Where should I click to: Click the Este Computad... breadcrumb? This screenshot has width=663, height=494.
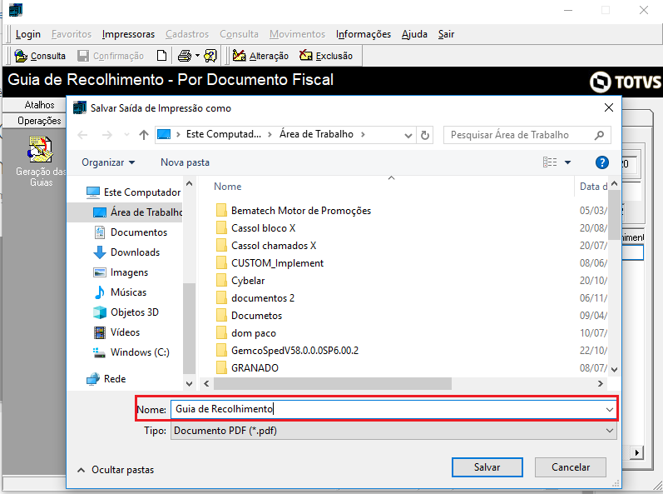(x=224, y=134)
